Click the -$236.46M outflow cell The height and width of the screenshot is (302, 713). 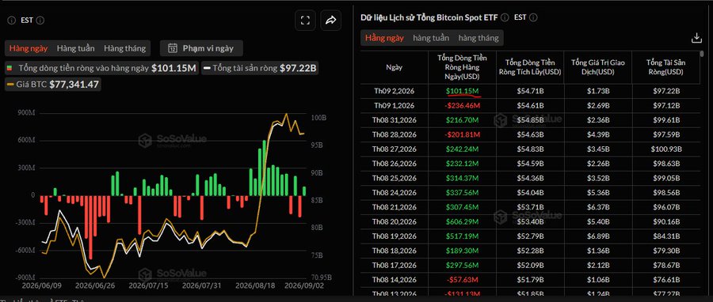pos(462,106)
